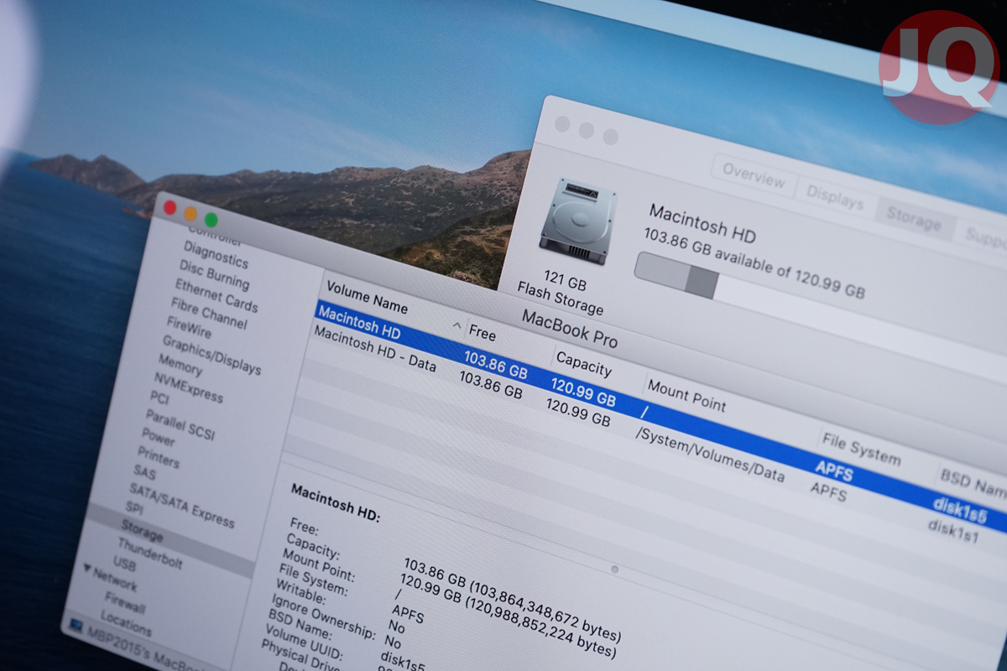Sort volumes by the Free column header

tap(483, 333)
